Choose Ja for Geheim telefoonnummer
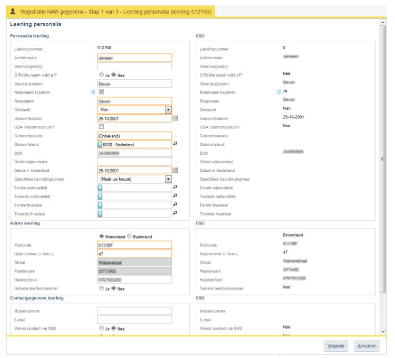 (x=101, y=288)
